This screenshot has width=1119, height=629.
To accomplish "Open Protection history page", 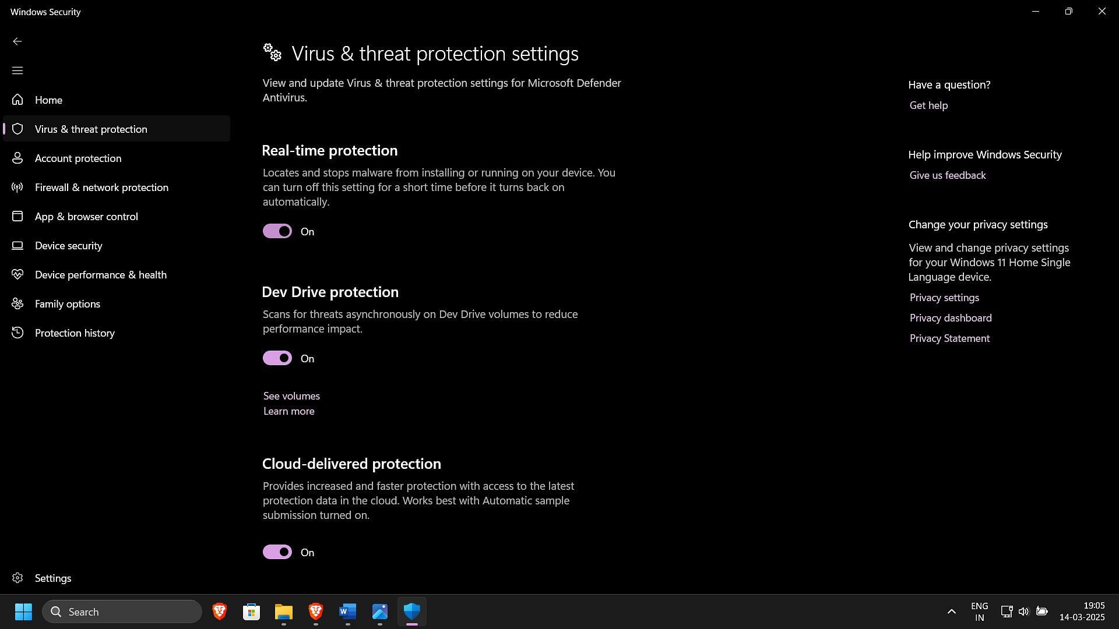I will pyautogui.click(x=117, y=333).
